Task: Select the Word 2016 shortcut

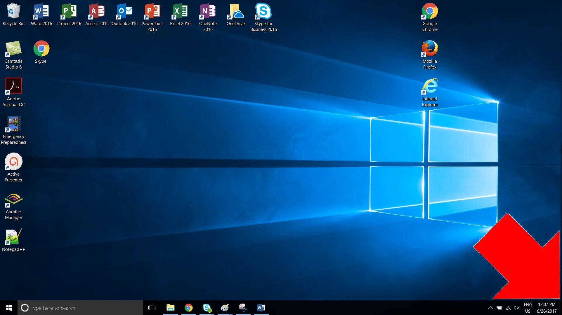Action: (41, 15)
